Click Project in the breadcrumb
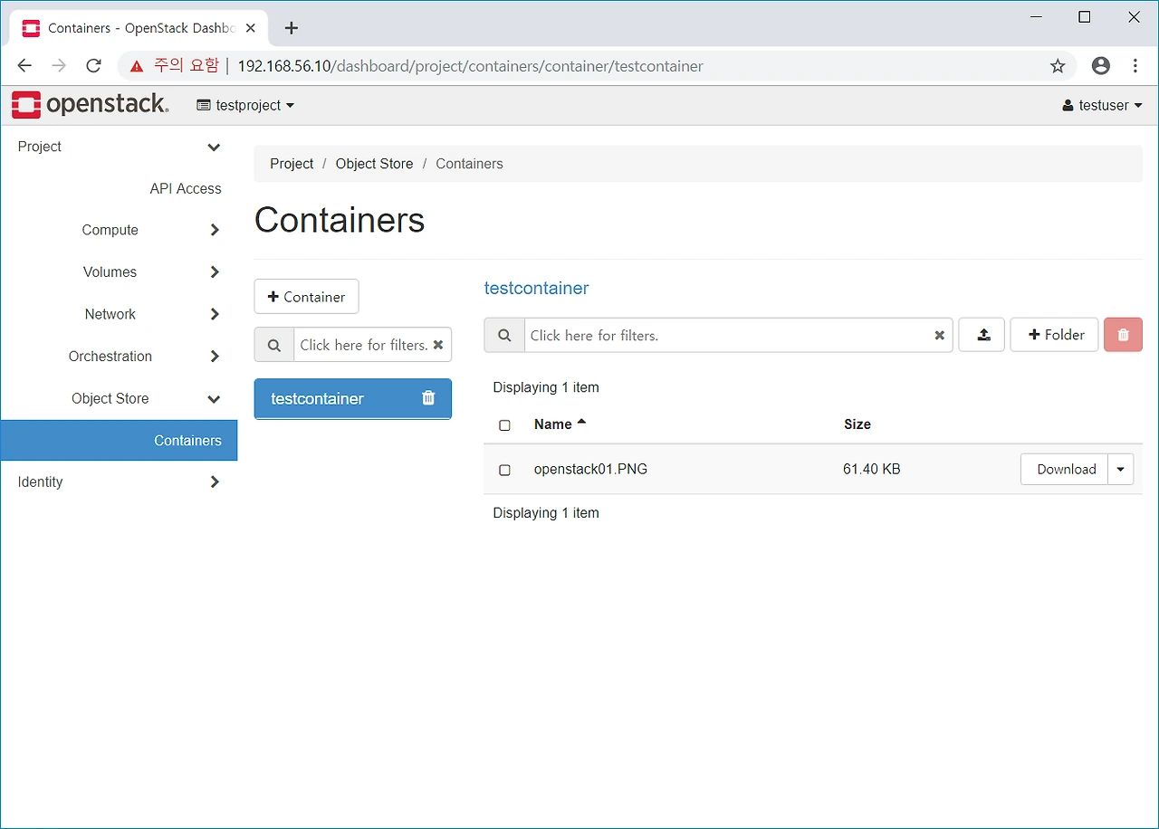 coord(292,164)
